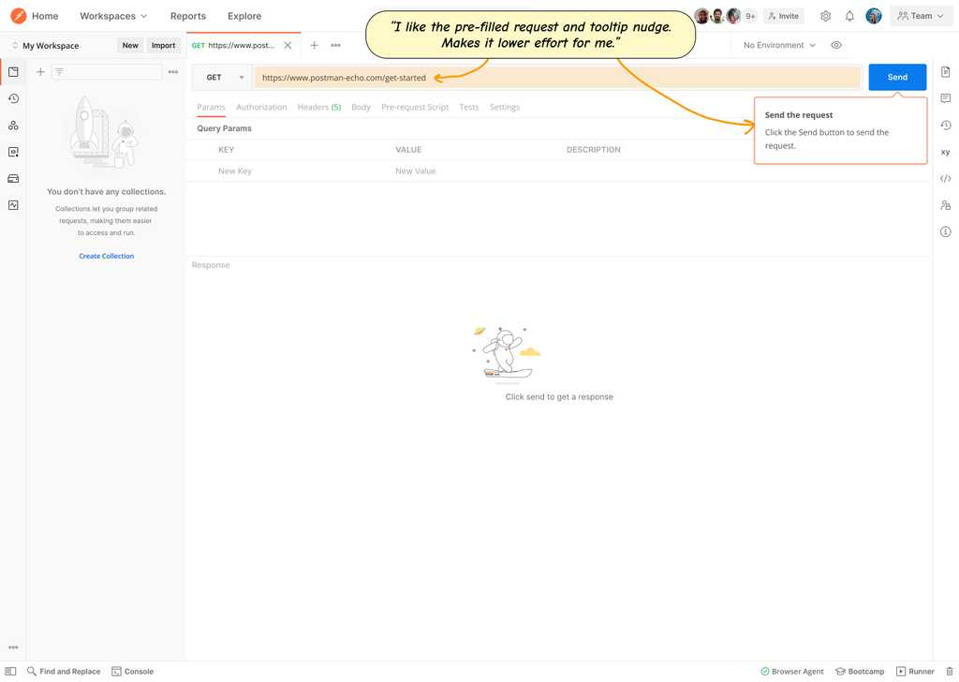
Task: Switch to the Tests tab
Action: click(469, 107)
